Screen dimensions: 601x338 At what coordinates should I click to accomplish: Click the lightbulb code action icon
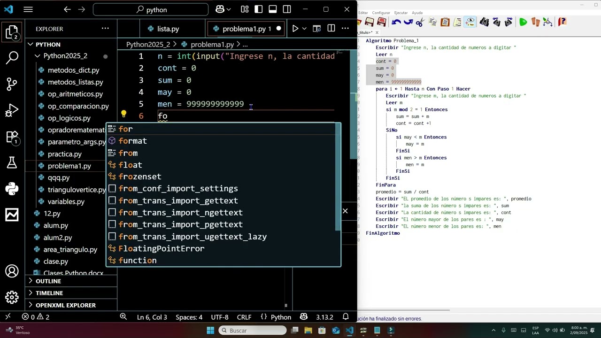pos(123,114)
